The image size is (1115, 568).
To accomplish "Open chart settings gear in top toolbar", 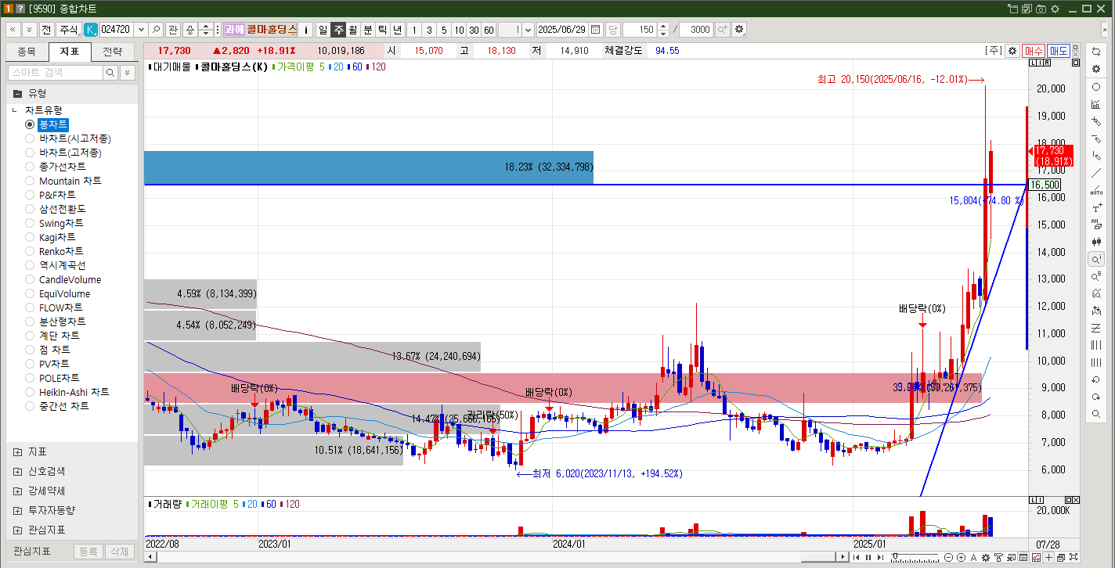I will click(739, 30).
